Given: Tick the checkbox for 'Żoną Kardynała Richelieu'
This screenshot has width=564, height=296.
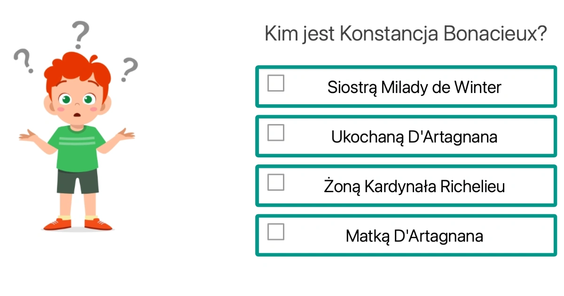Looking at the screenshot, I should pos(275,182).
